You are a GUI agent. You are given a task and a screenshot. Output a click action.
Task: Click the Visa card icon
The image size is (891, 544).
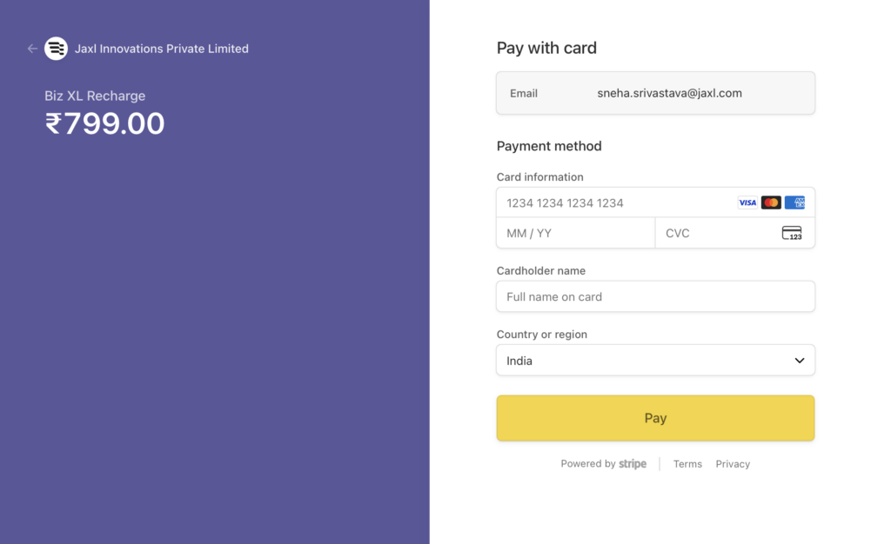coord(747,202)
